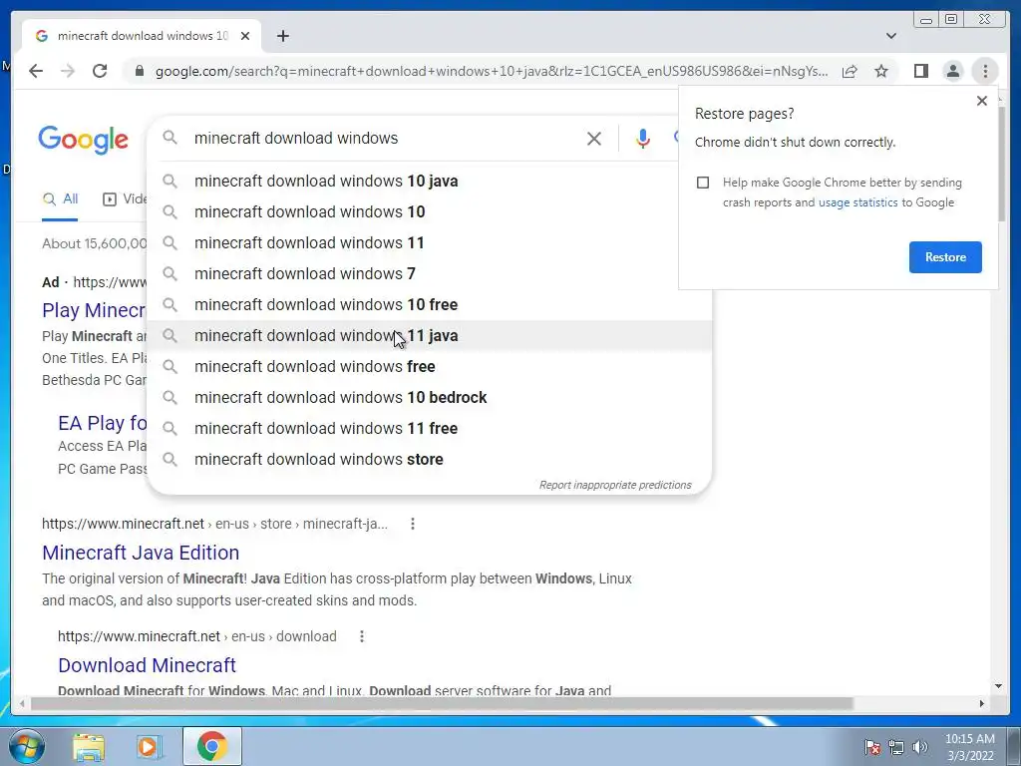Click scroll right arrow at bottom
This screenshot has width=1021, height=766.
coord(982,703)
